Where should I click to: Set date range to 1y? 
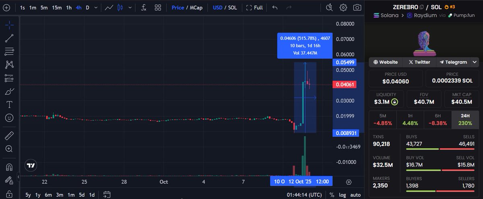click(38, 195)
